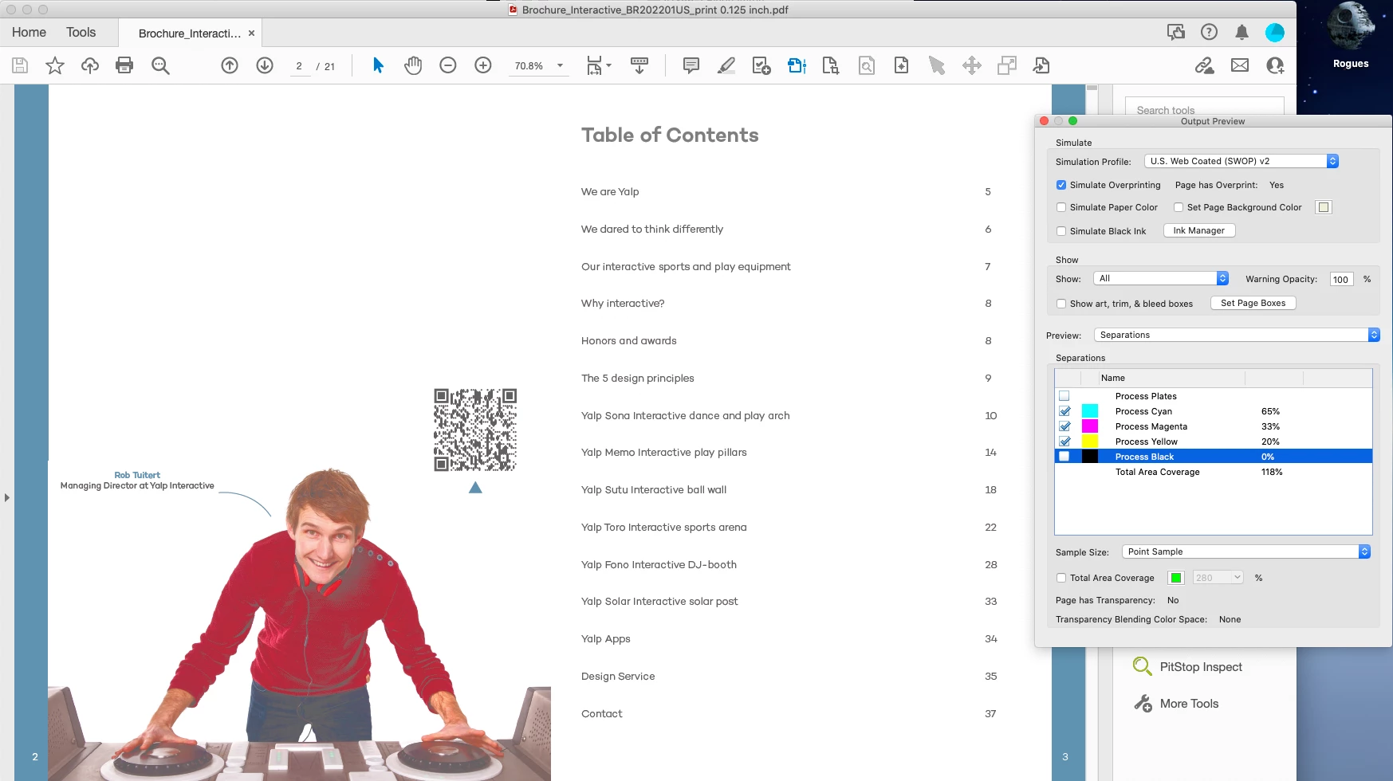Enable Simulate Black Ink
The image size is (1393, 781).
coord(1061,231)
